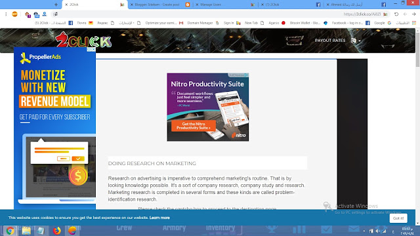Select the active 2Click tab
This screenshot has width=420, height=236.
pyautogui.click(x=95, y=5)
